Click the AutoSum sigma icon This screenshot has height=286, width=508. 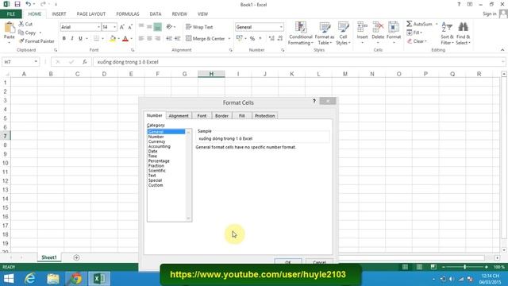click(410, 24)
